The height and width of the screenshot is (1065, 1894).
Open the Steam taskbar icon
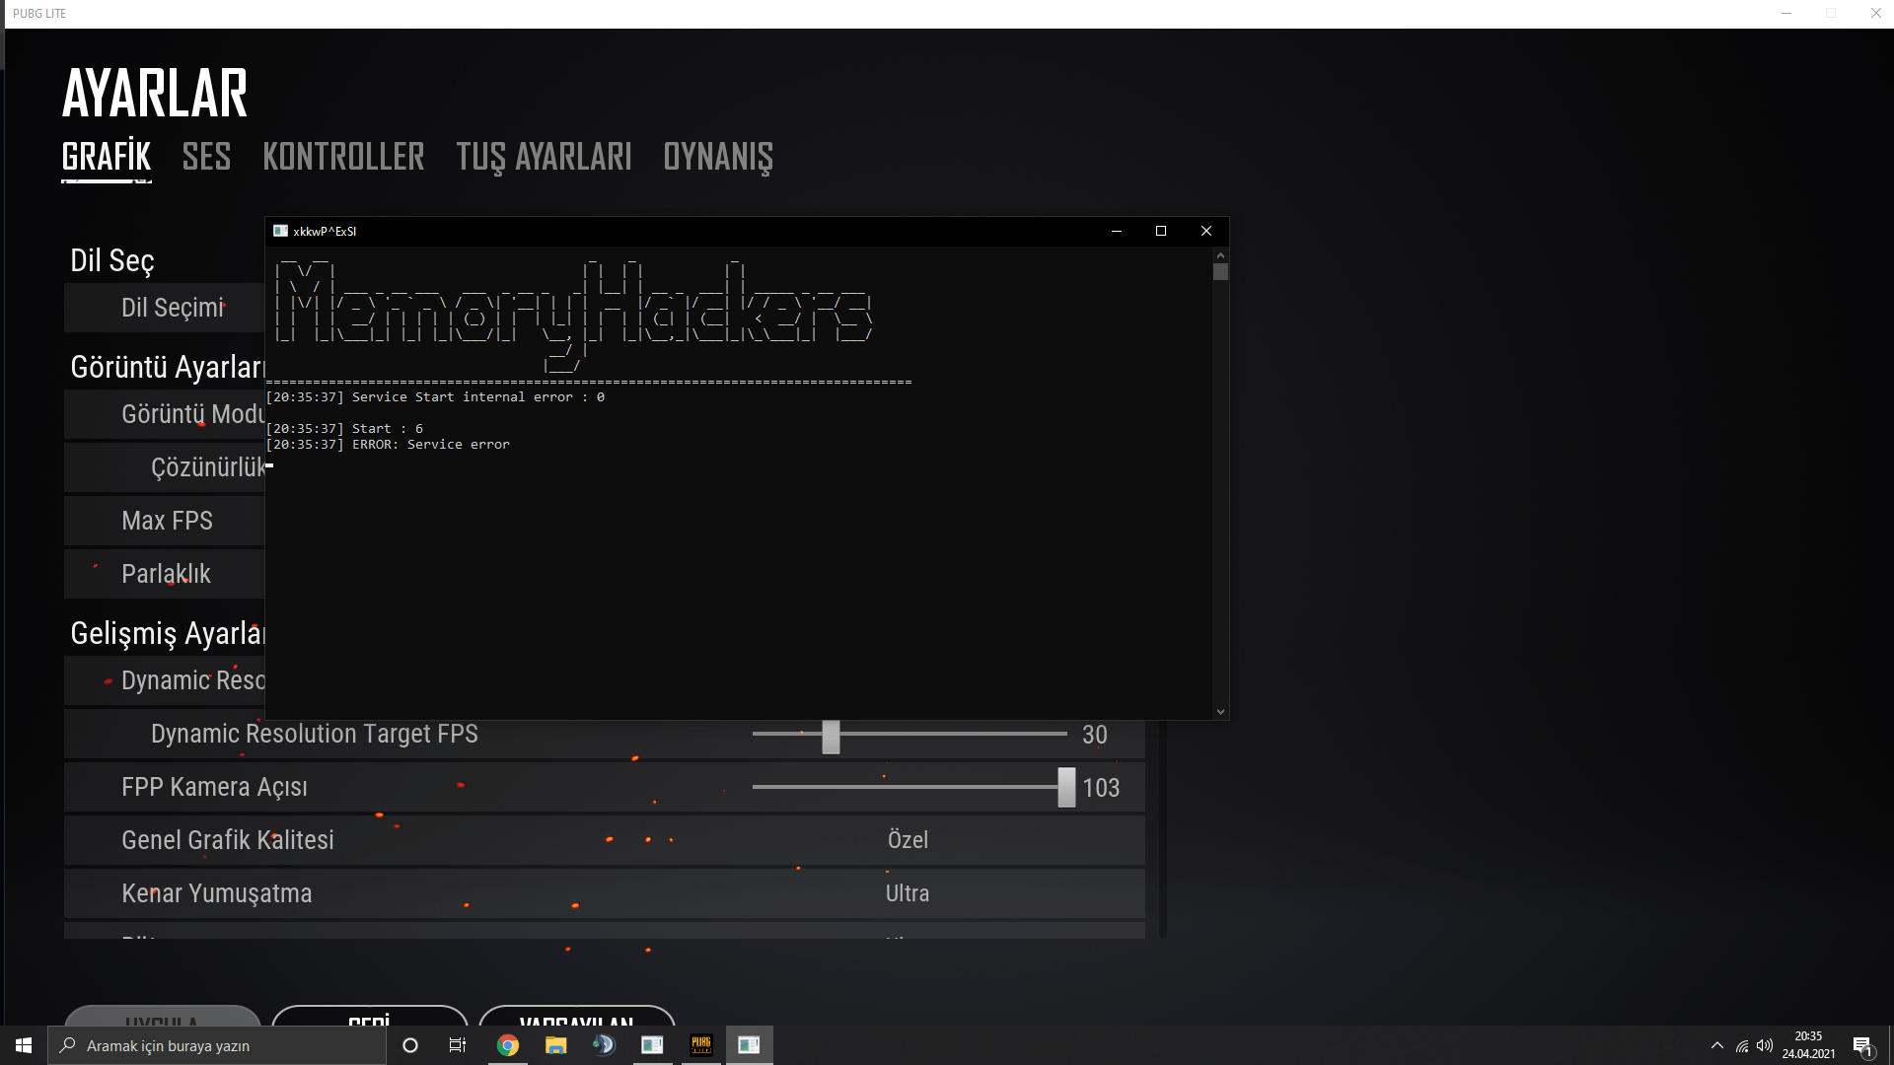coord(604,1045)
